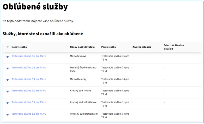Toggle blue heart beside Testovacia služba č.1

[8, 103]
